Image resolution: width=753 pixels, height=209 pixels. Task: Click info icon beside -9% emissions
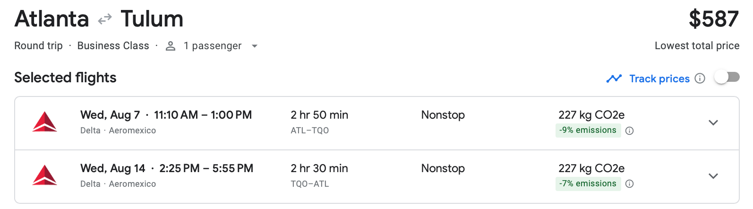[x=629, y=131]
